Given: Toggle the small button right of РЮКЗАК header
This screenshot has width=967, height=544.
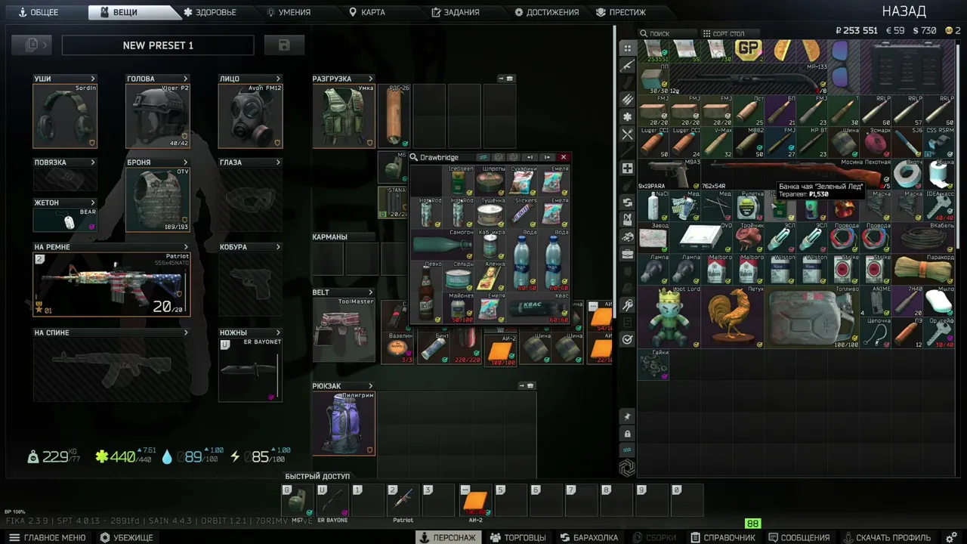Looking at the screenshot, I should [x=527, y=386].
